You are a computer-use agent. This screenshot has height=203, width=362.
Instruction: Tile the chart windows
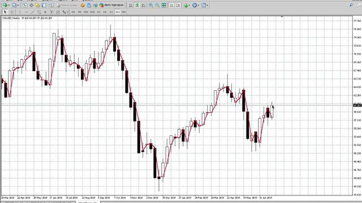click(x=163, y=5)
